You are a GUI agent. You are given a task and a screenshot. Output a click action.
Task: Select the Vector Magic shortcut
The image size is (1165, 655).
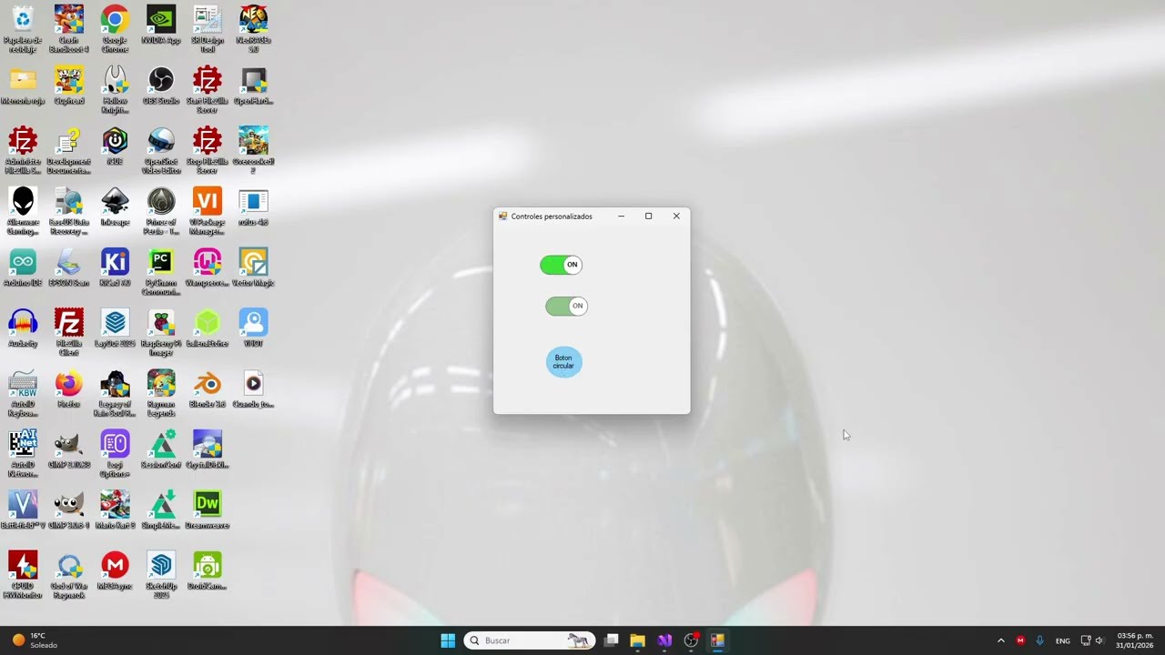253,267
